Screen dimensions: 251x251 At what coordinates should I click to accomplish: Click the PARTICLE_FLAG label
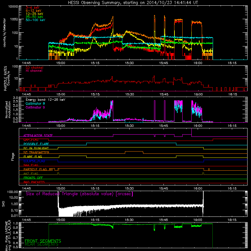point(35,169)
